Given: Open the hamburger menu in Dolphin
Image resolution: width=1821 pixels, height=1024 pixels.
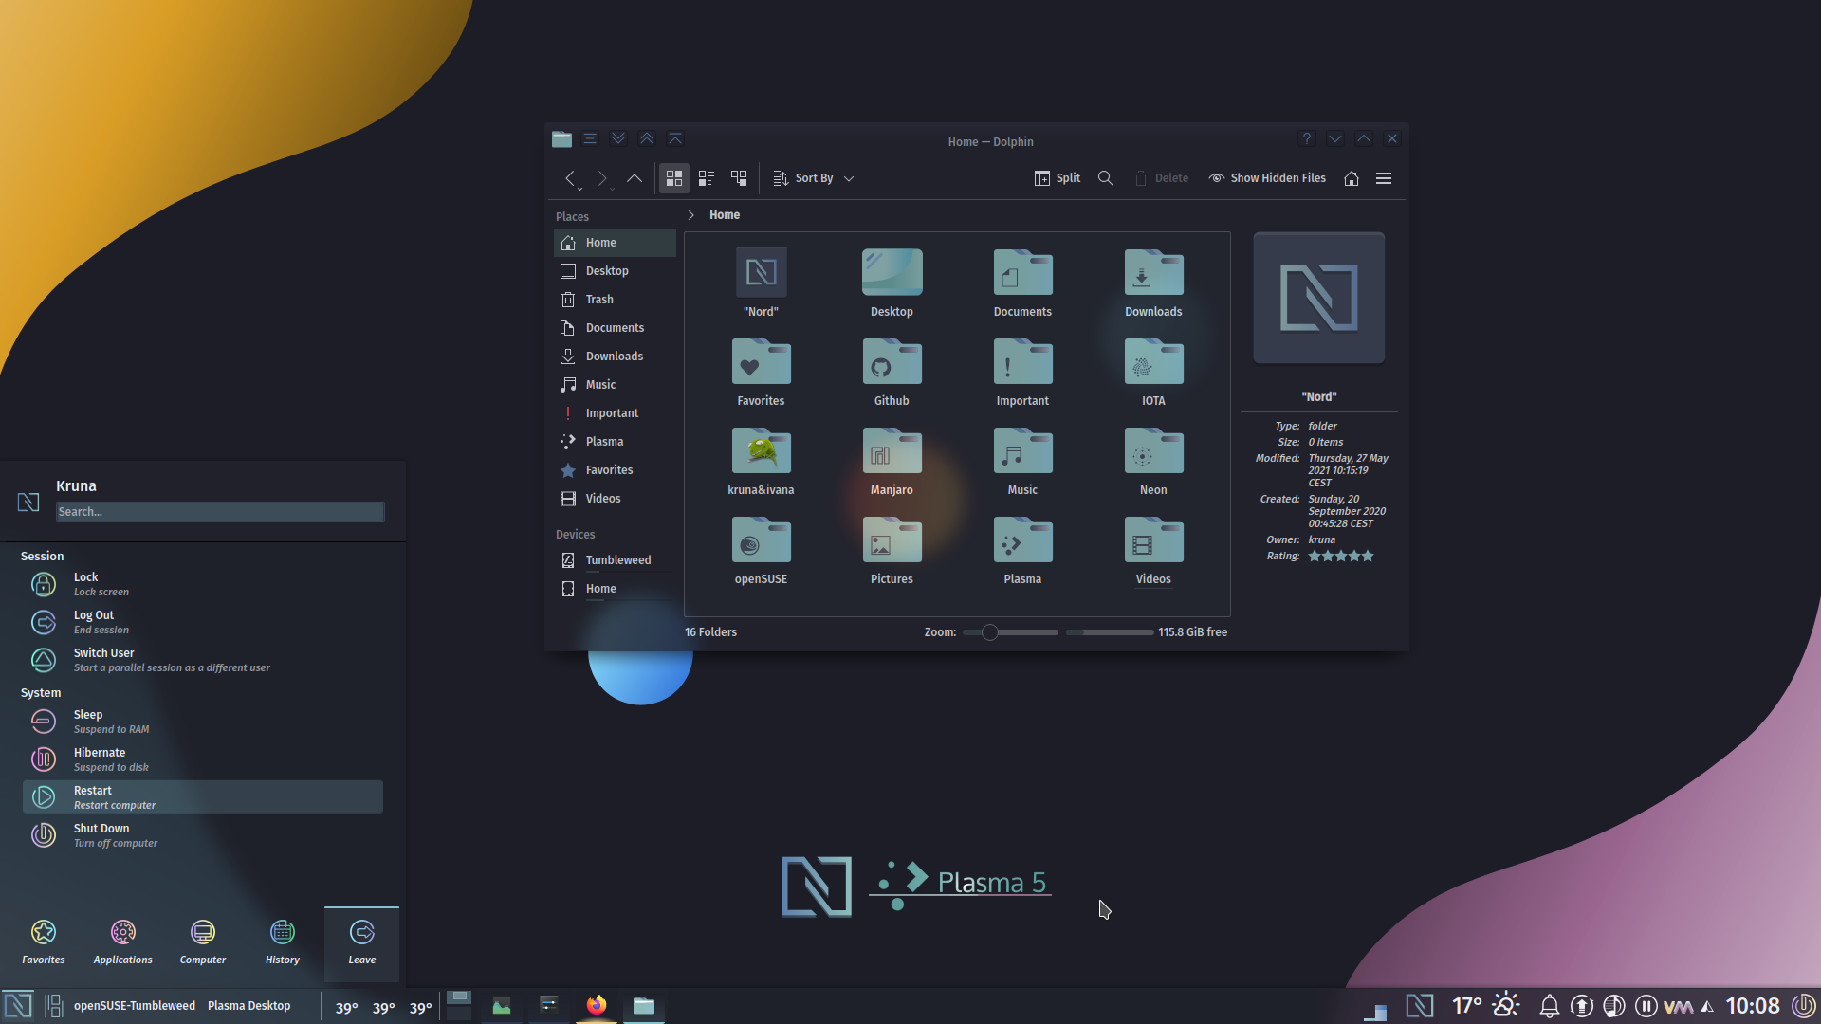Looking at the screenshot, I should (x=1384, y=178).
